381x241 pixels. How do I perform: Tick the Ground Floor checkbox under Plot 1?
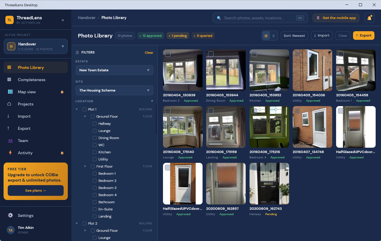click(x=93, y=116)
